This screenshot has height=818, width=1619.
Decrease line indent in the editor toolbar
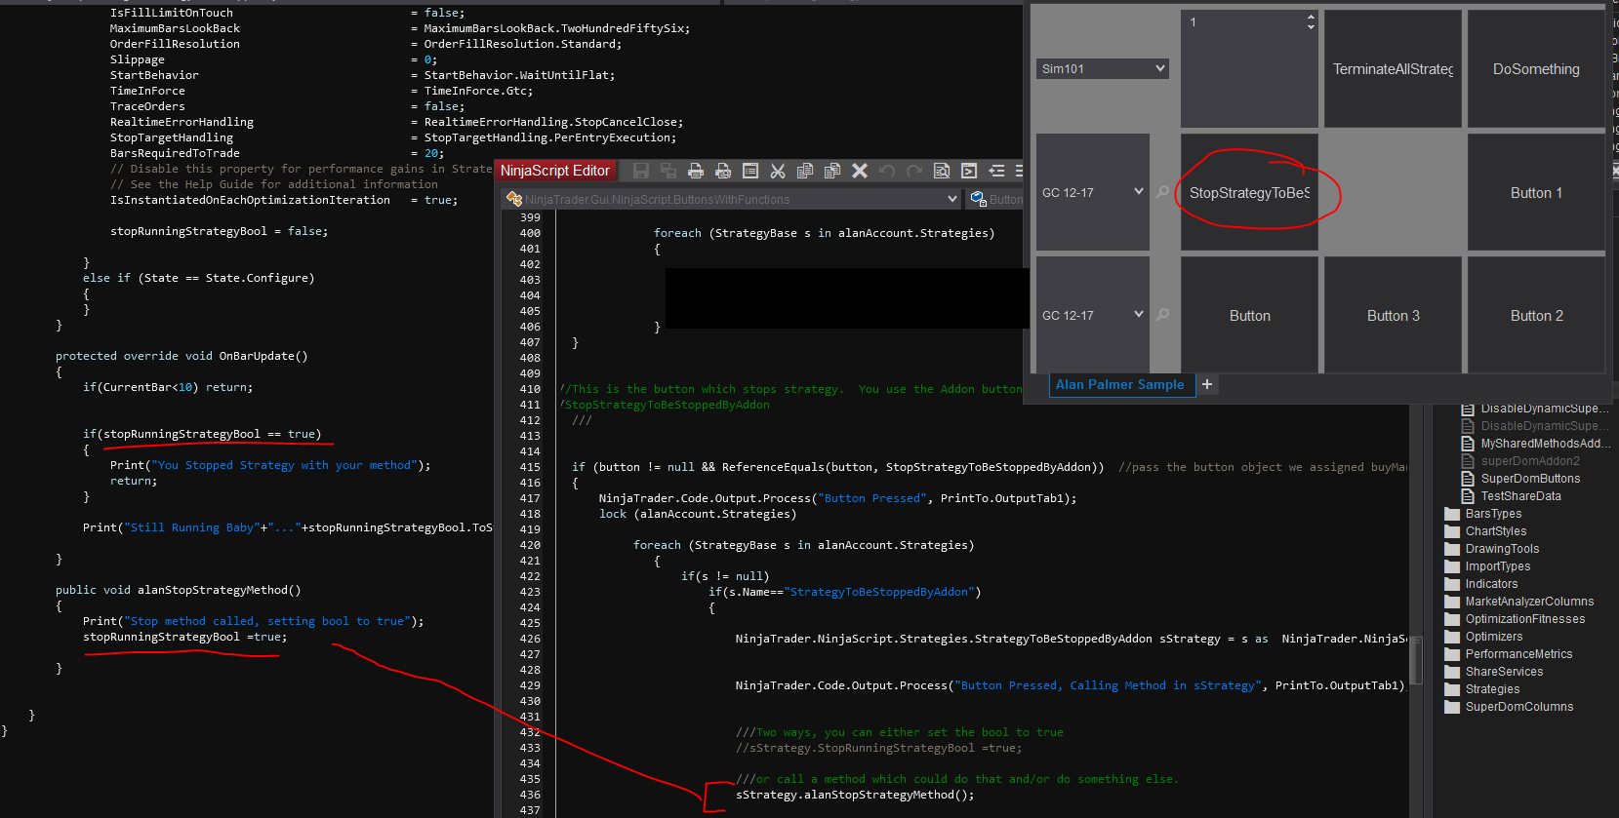996,171
